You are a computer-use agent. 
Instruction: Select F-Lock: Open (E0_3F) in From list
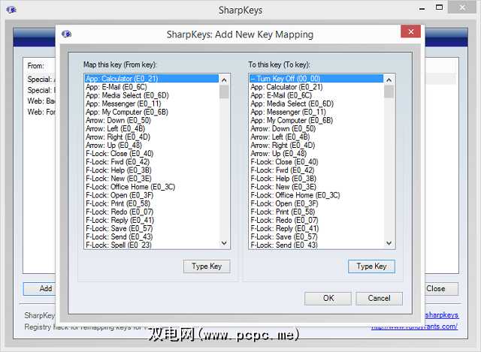[x=152, y=195]
